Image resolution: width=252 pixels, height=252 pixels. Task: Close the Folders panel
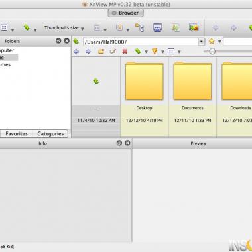[66, 41]
